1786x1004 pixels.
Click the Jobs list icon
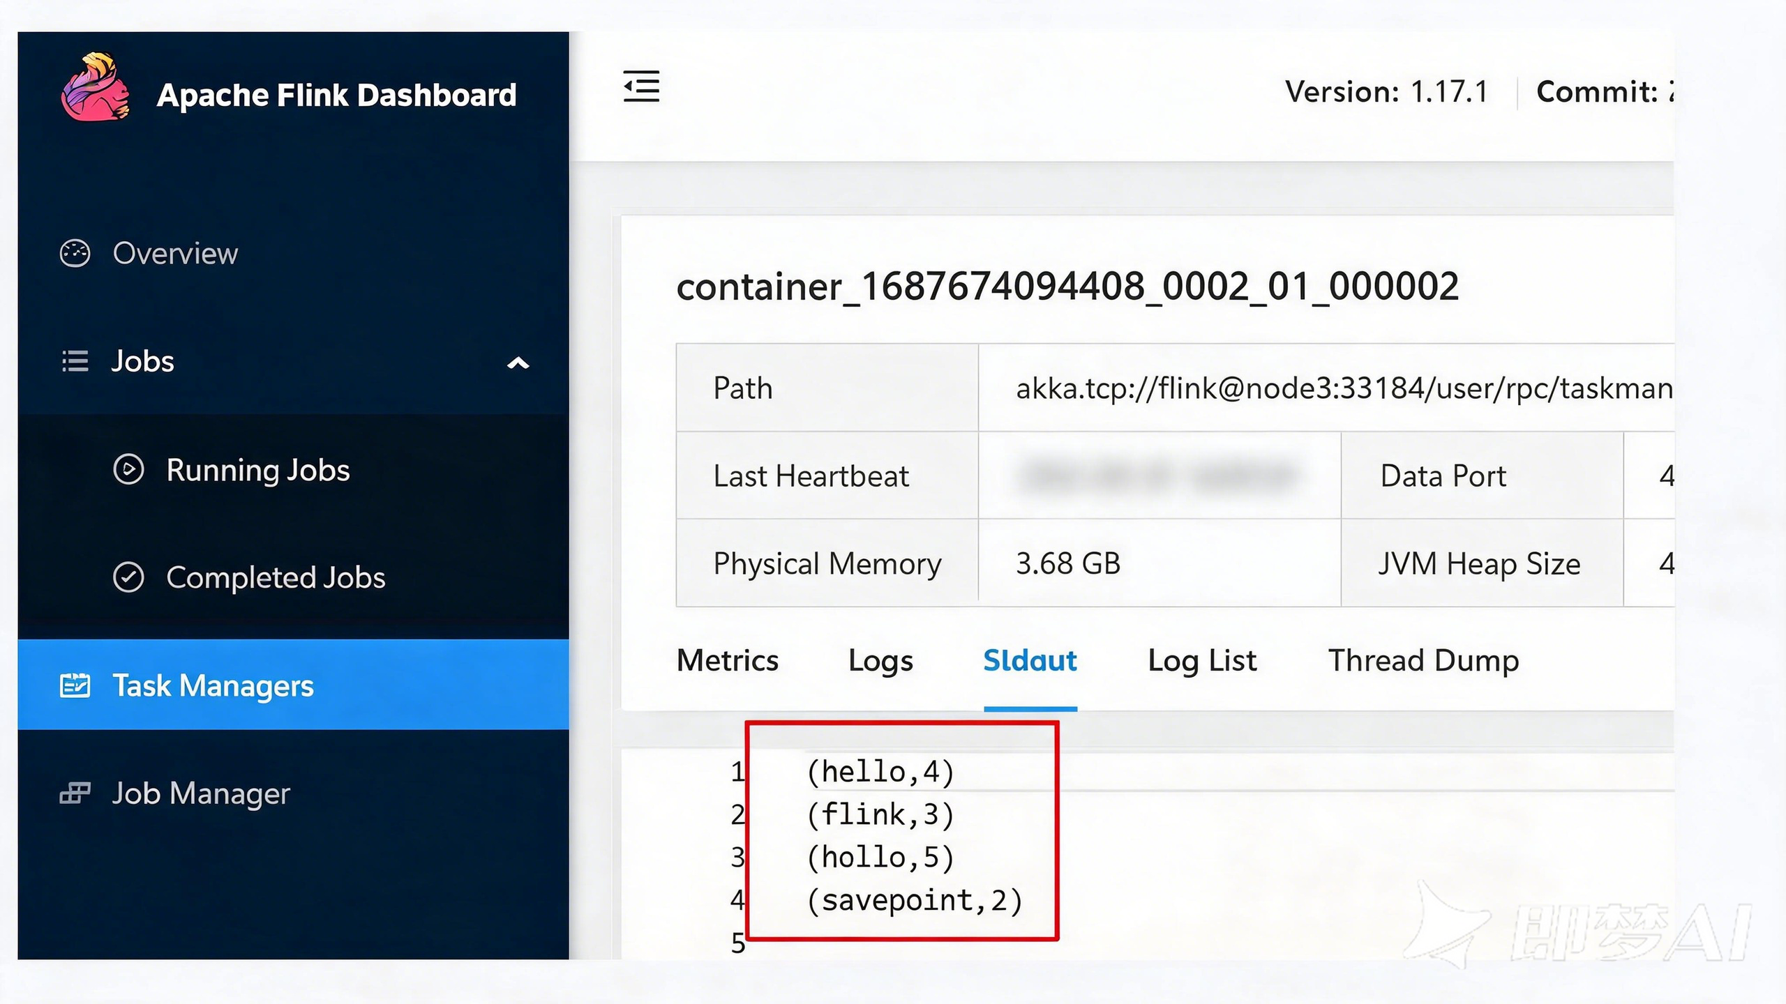75,361
